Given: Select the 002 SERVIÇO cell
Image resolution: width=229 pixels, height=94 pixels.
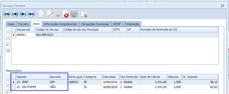Looking at the screenshot, I should tap(49, 35).
